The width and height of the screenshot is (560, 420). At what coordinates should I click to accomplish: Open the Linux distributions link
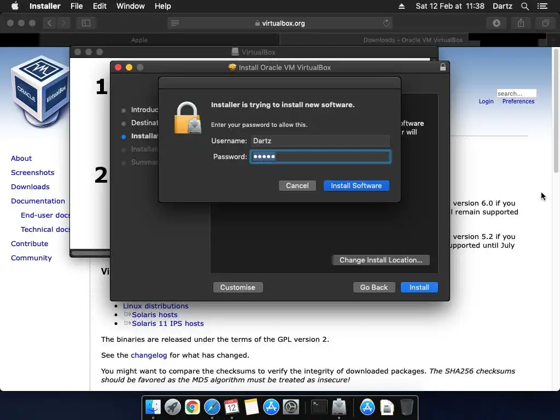pyautogui.click(x=155, y=306)
